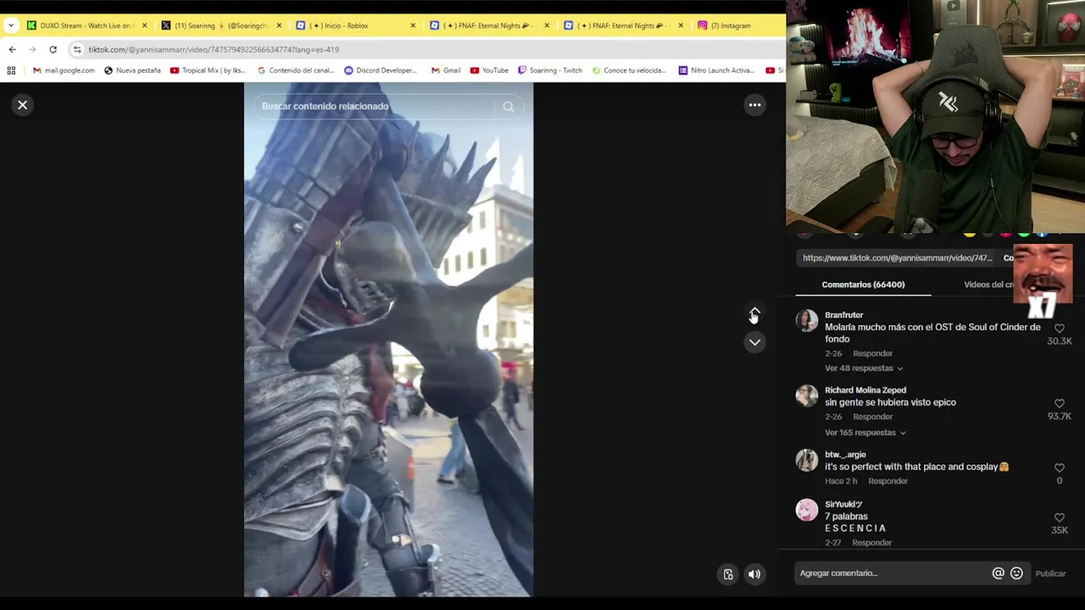Click Responder under Richard Molina Zeped's comment
Image resolution: width=1085 pixels, height=610 pixels.
pos(872,417)
